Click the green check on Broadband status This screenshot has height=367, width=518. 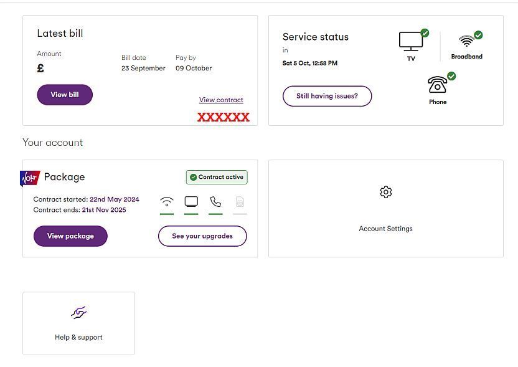[478, 35]
